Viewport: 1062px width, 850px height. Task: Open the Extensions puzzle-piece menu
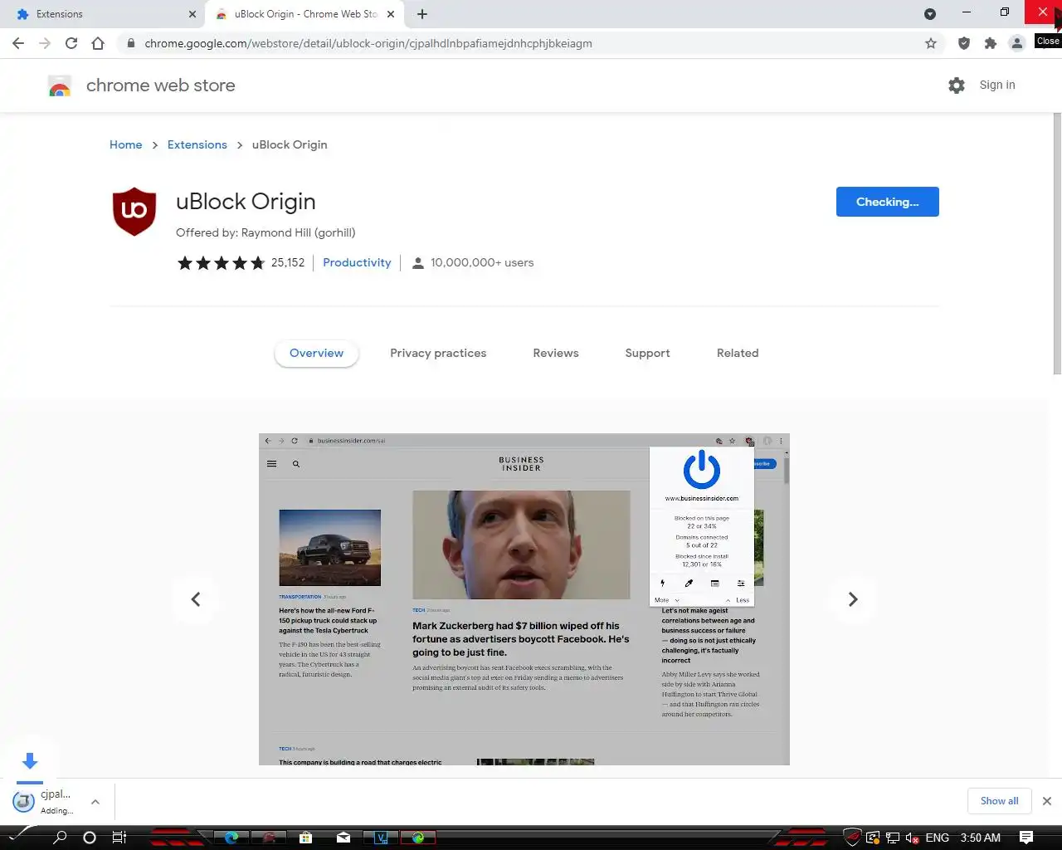tap(991, 43)
